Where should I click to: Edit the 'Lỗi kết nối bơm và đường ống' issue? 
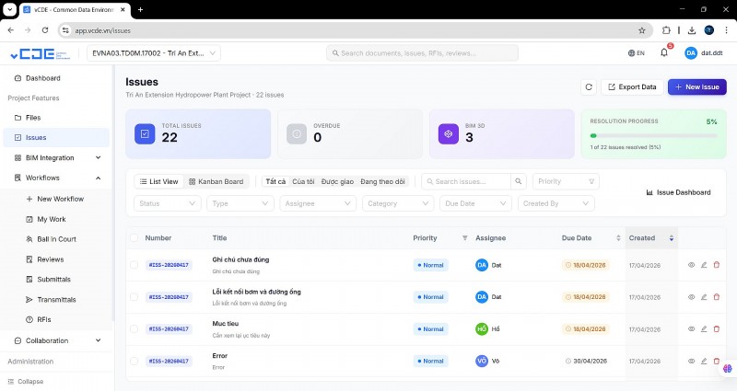[704, 297]
